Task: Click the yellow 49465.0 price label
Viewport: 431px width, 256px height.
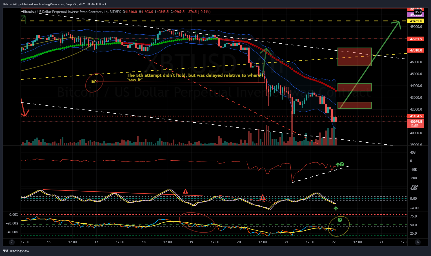Action: coord(416,21)
